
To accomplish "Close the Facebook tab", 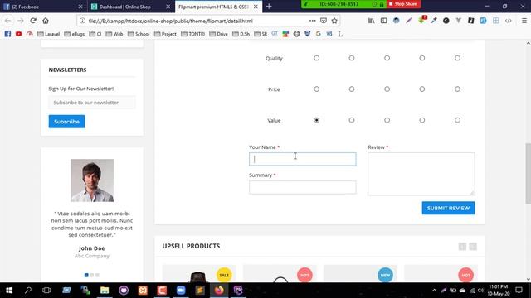I will point(80,7).
